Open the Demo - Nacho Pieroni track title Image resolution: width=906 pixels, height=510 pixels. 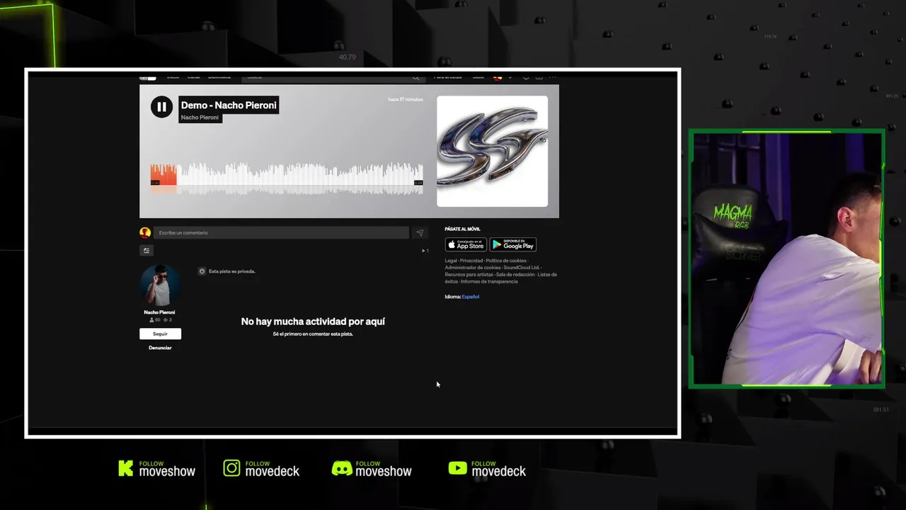point(229,105)
